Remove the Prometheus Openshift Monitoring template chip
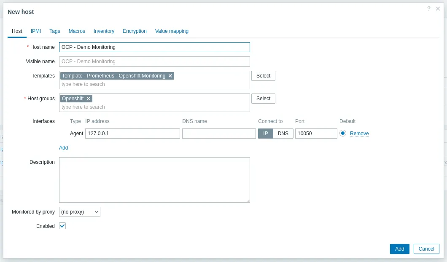Screen dimensions: 447x262 click(x=170, y=76)
